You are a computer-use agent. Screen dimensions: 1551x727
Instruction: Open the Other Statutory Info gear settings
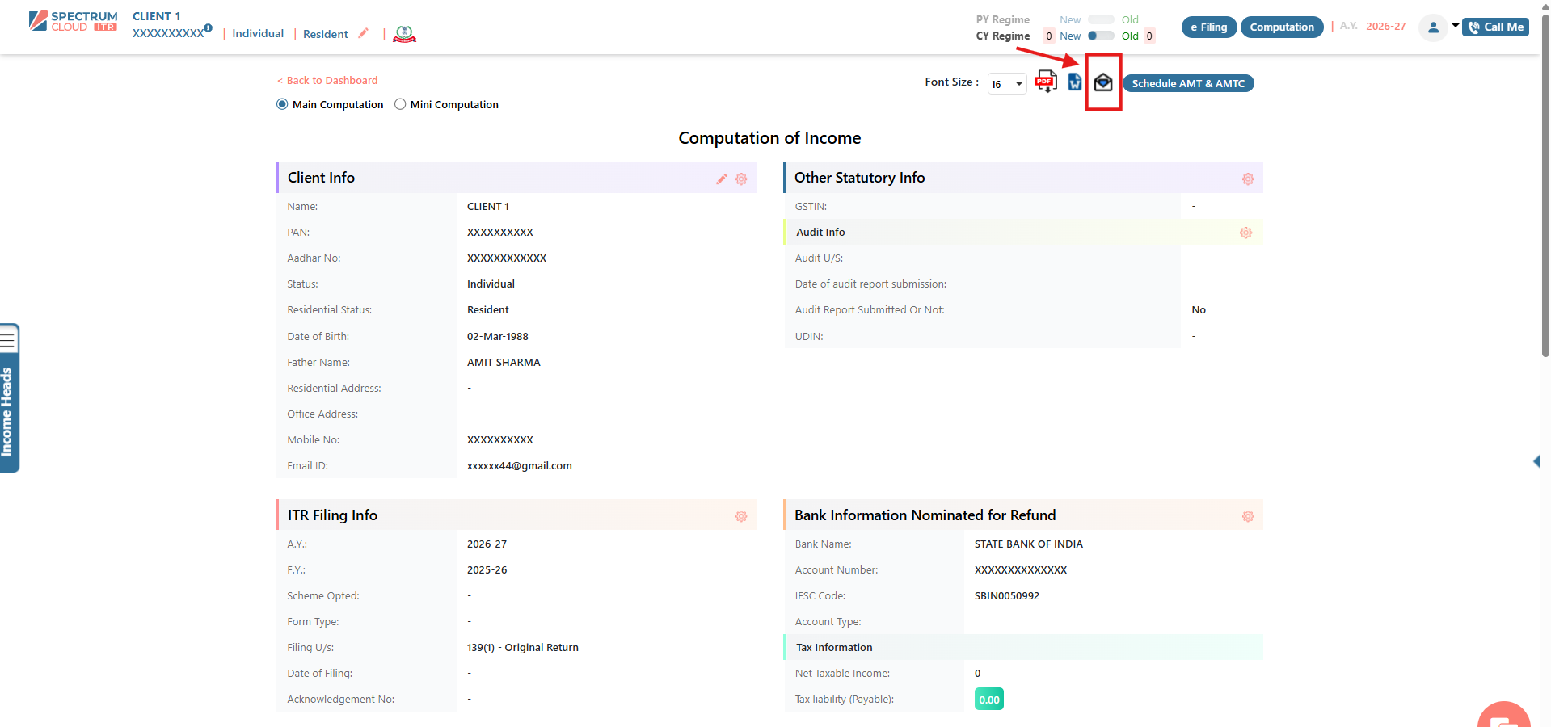[x=1248, y=179]
